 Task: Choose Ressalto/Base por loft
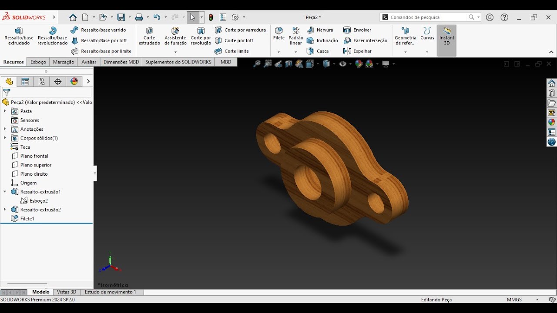[x=99, y=40]
